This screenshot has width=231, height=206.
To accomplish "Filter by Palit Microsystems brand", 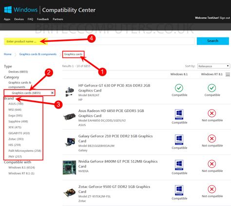I will 25,150.
